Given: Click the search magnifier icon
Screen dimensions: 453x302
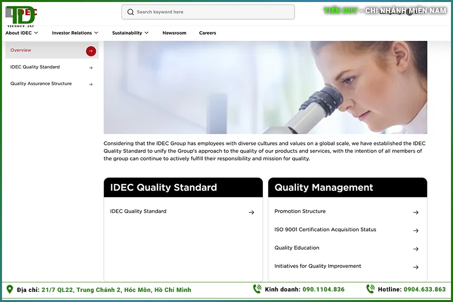Looking at the screenshot, I should pos(130,12).
